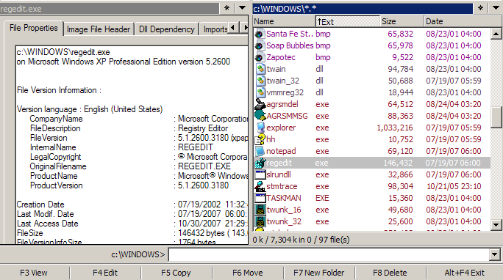Click the AGRSMMSG exe icon

pyautogui.click(x=260, y=116)
